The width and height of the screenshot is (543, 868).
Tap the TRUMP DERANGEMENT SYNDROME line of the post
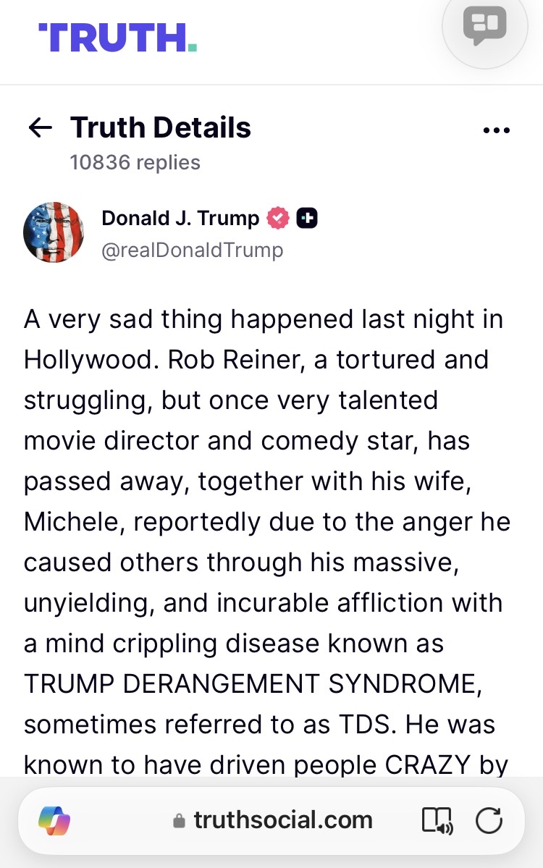point(252,684)
